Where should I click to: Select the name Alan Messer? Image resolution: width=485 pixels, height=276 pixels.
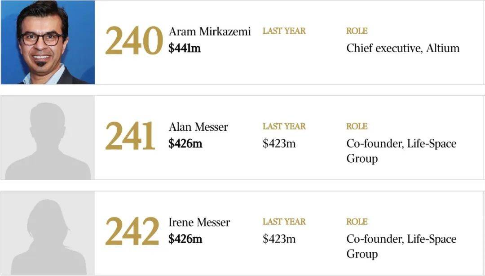(198, 127)
